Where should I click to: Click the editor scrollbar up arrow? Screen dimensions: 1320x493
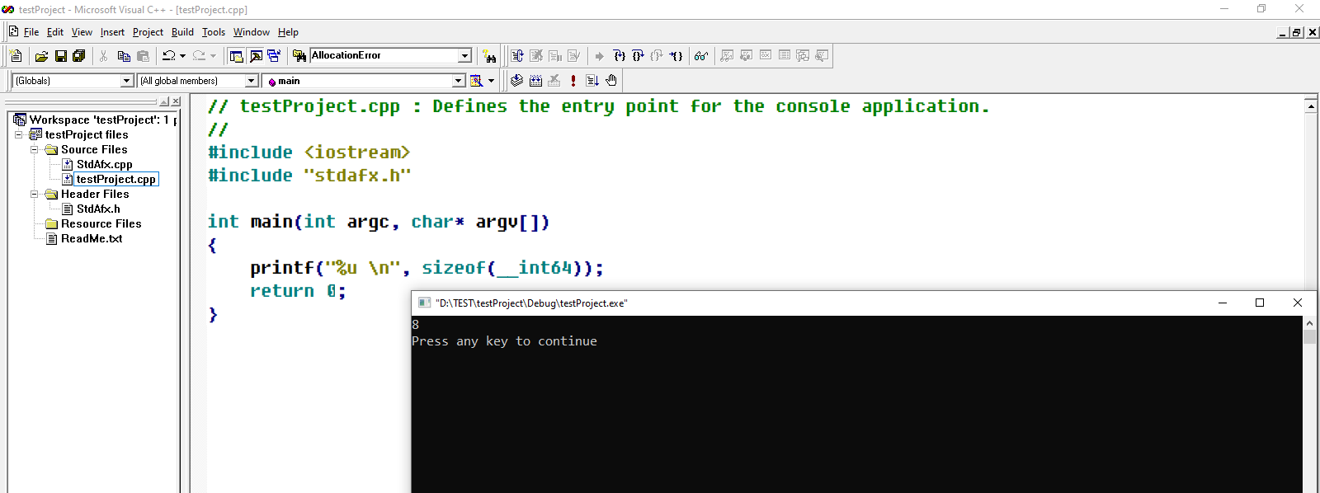coord(1311,106)
